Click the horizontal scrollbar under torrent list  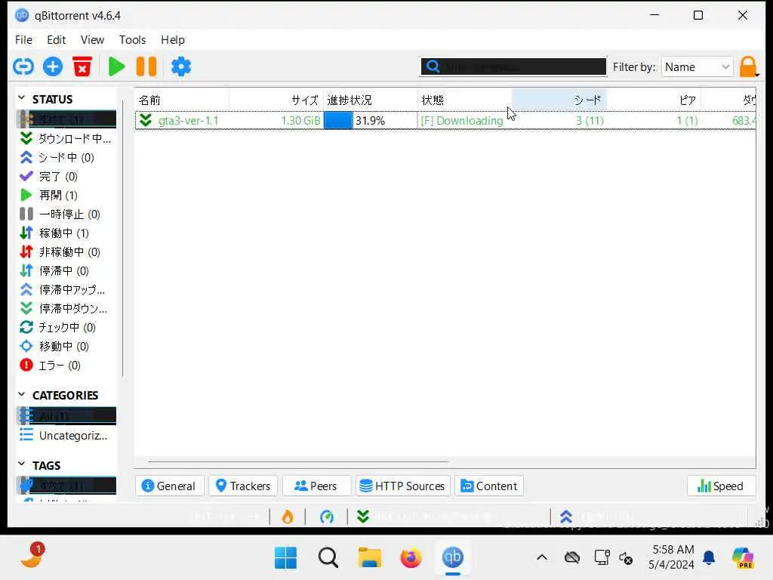297,462
